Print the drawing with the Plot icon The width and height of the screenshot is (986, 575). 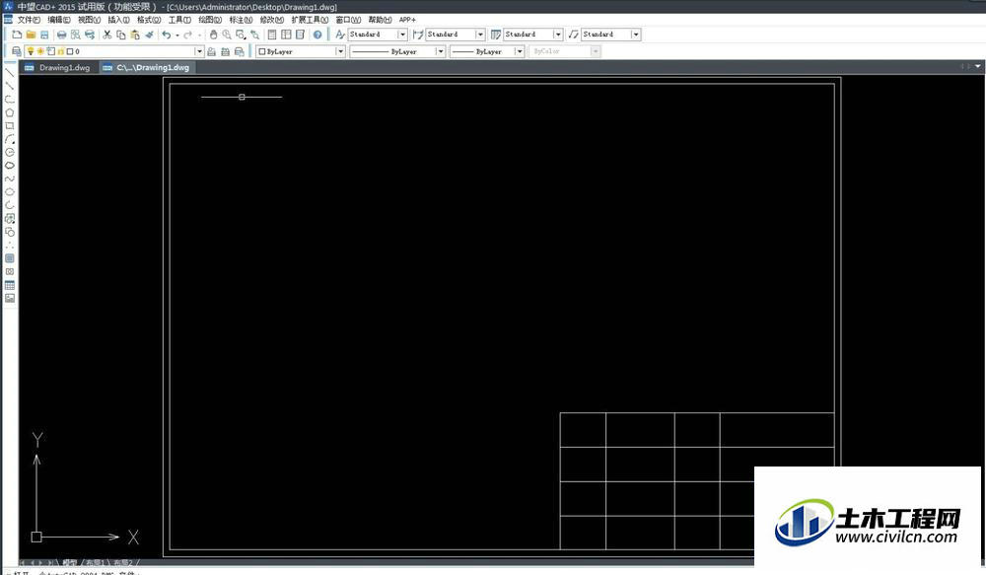click(61, 35)
